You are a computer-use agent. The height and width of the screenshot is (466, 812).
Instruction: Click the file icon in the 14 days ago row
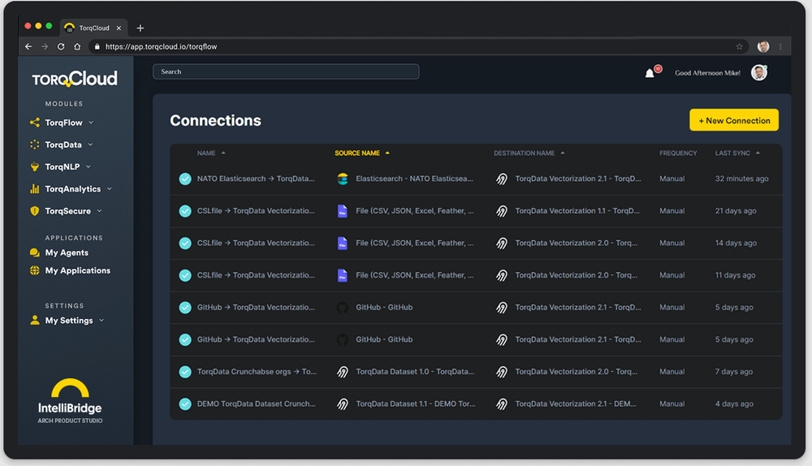click(x=343, y=243)
